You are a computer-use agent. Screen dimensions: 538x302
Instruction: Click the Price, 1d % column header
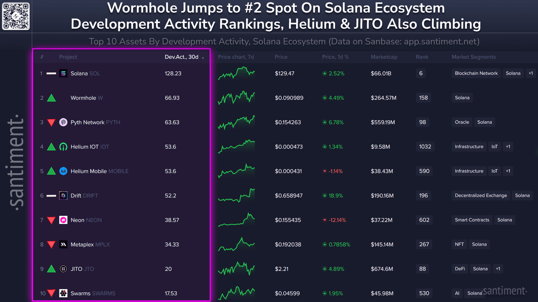[x=335, y=57]
